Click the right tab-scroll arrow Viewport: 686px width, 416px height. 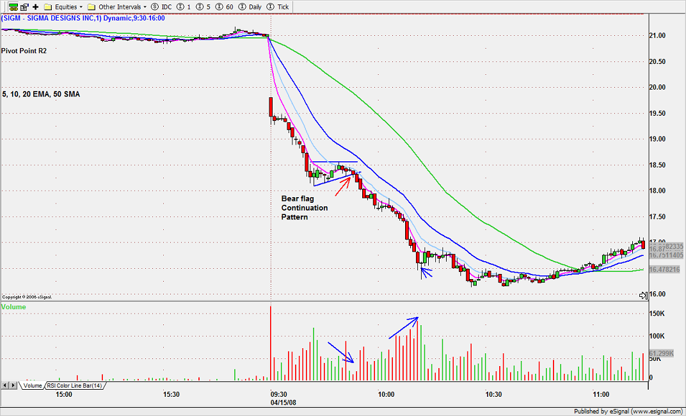click(13, 385)
